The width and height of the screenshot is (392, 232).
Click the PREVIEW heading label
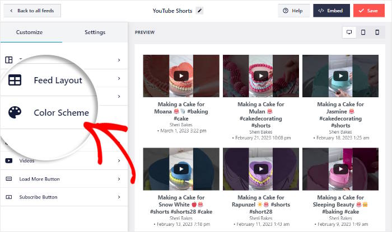(144, 32)
